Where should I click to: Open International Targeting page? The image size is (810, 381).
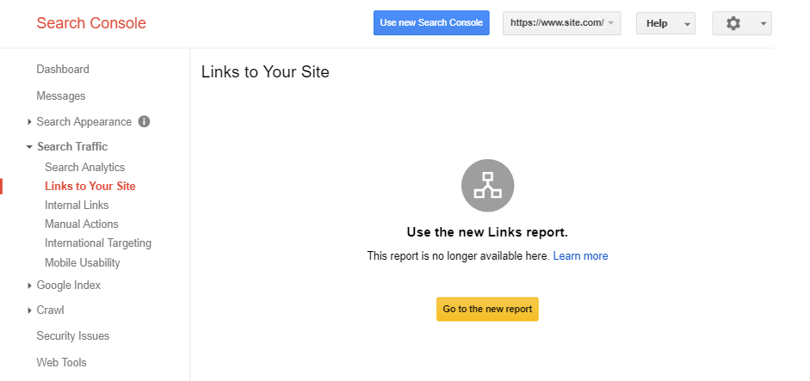tap(98, 243)
